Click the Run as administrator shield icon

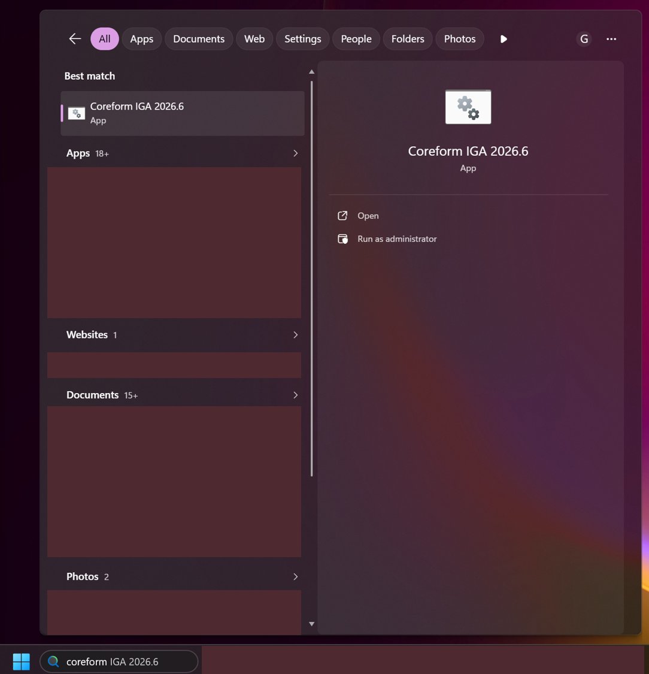342,239
